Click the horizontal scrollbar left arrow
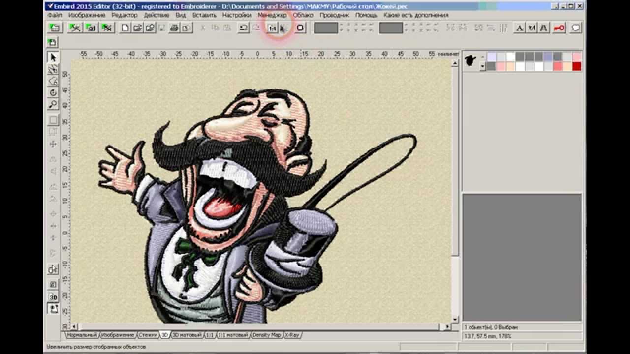630x354 pixels. pos(74,327)
